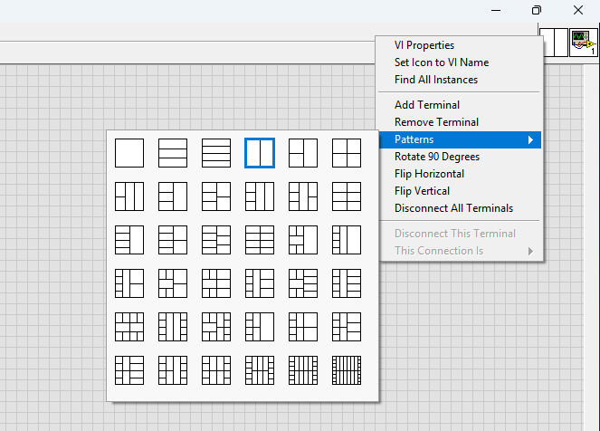Choose the standard 4-2-2-4 twelve-terminal pattern
Screen dimensions: 600x431
pyautogui.click(x=216, y=370)
